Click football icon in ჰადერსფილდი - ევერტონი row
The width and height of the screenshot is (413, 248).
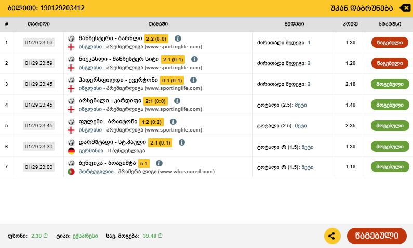coord(71,80)
